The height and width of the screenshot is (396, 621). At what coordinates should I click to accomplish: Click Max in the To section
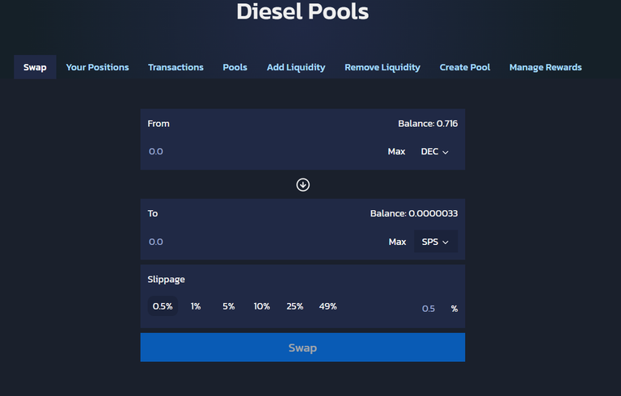[x=397, y=242]
